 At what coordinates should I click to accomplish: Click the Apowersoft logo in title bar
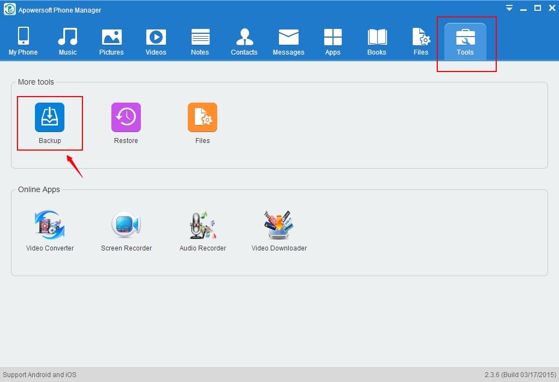(x=9, y=10)
